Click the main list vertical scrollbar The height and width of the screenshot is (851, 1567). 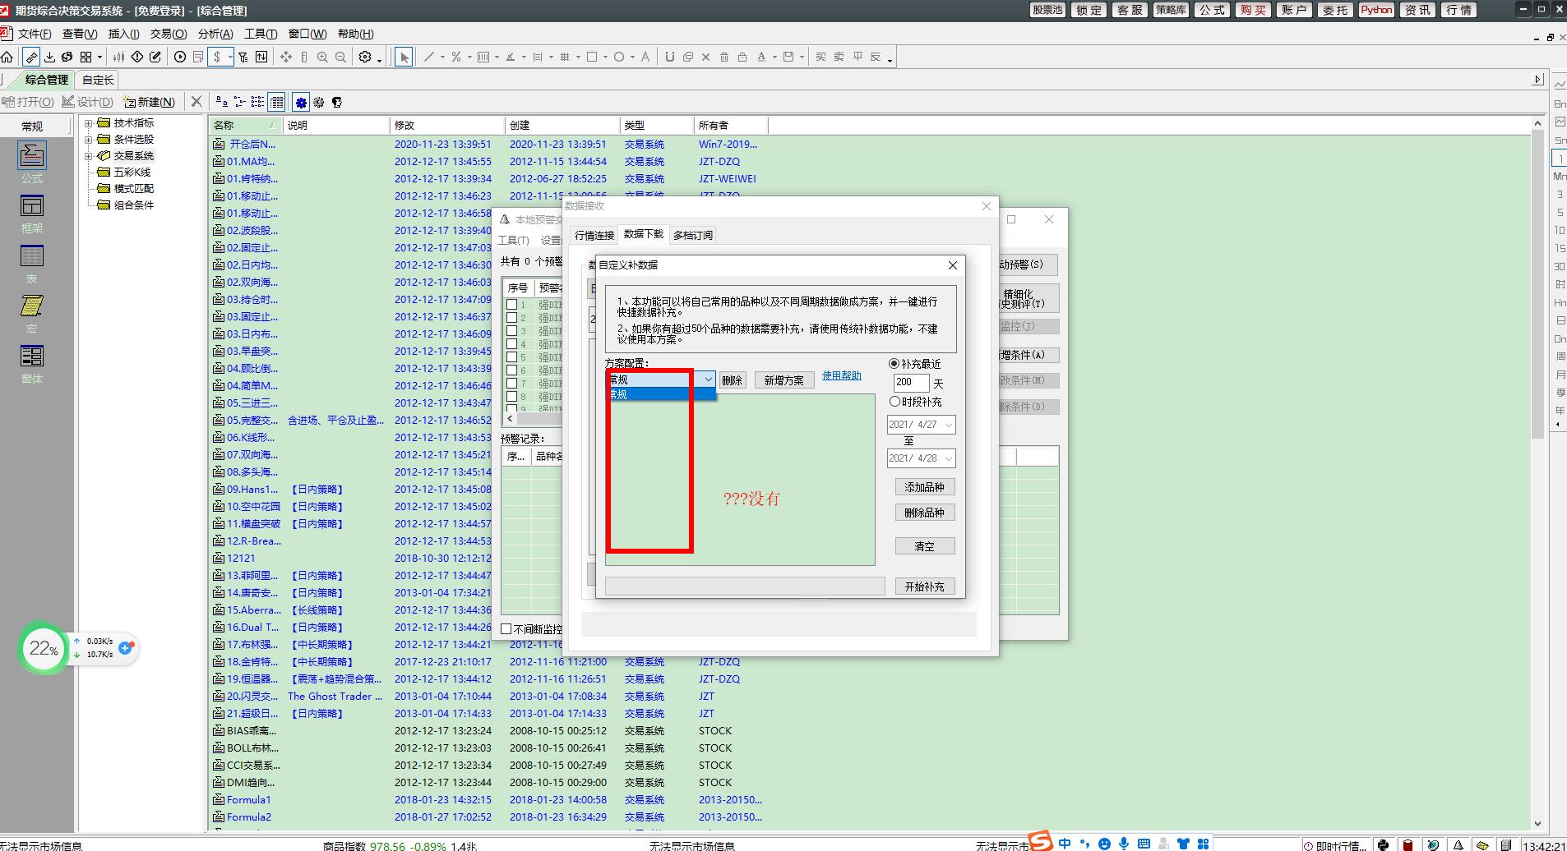tap(1537, 473)
